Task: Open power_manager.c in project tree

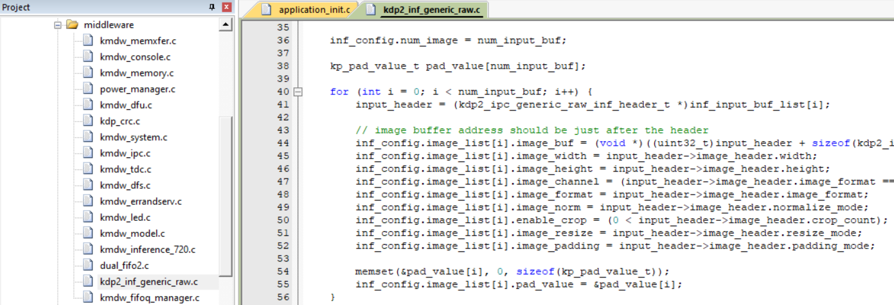Action: (x=138, y=89)
